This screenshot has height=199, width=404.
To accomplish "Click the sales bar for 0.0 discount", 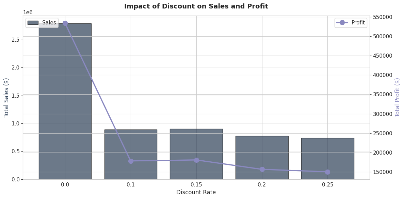I will coord(65,101).
